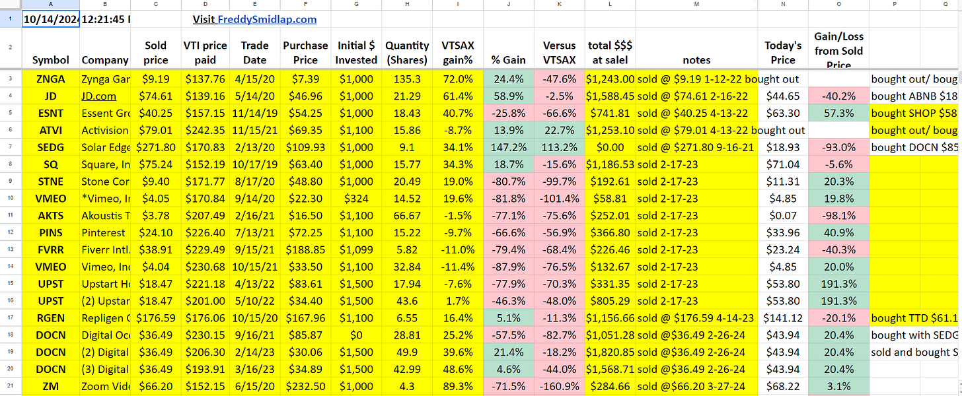
Task: Click the 113.2% versus VTSAX cell
Action: click(x=559, y=147)
